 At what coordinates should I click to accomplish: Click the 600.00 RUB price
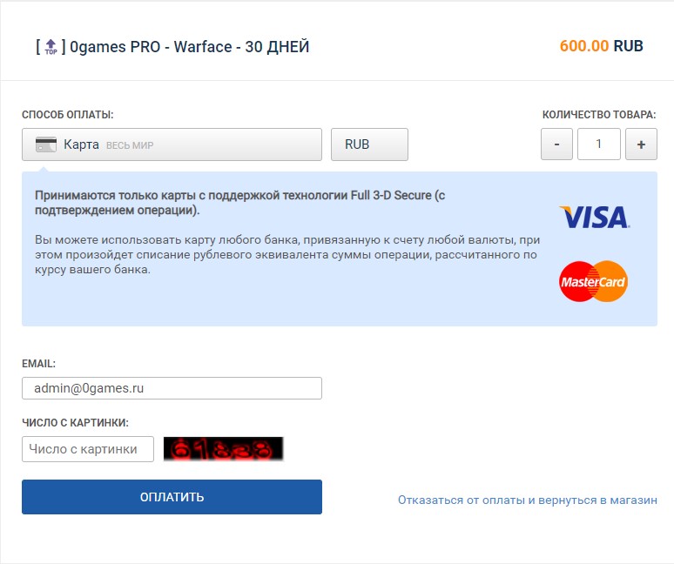pyautogui.click(x=602, y=46)
